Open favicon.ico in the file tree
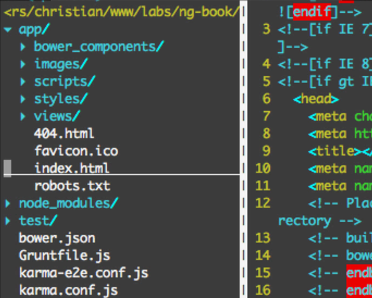The width and height of the screenshot is (372, 298). [x=77, y=151]
